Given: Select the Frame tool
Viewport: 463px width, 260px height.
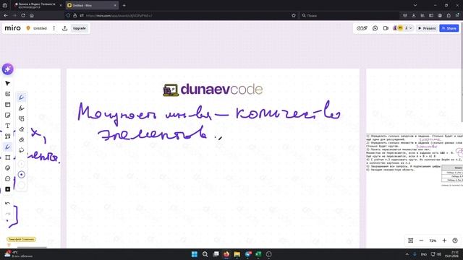Looking at the screenshot, I should [8, 157].
